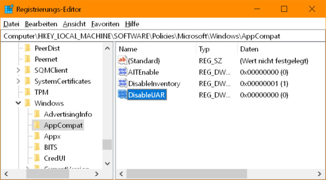Click tree pane vertical scrollbar up arrow
The image size is (326, 180).
tap(107, 48)
